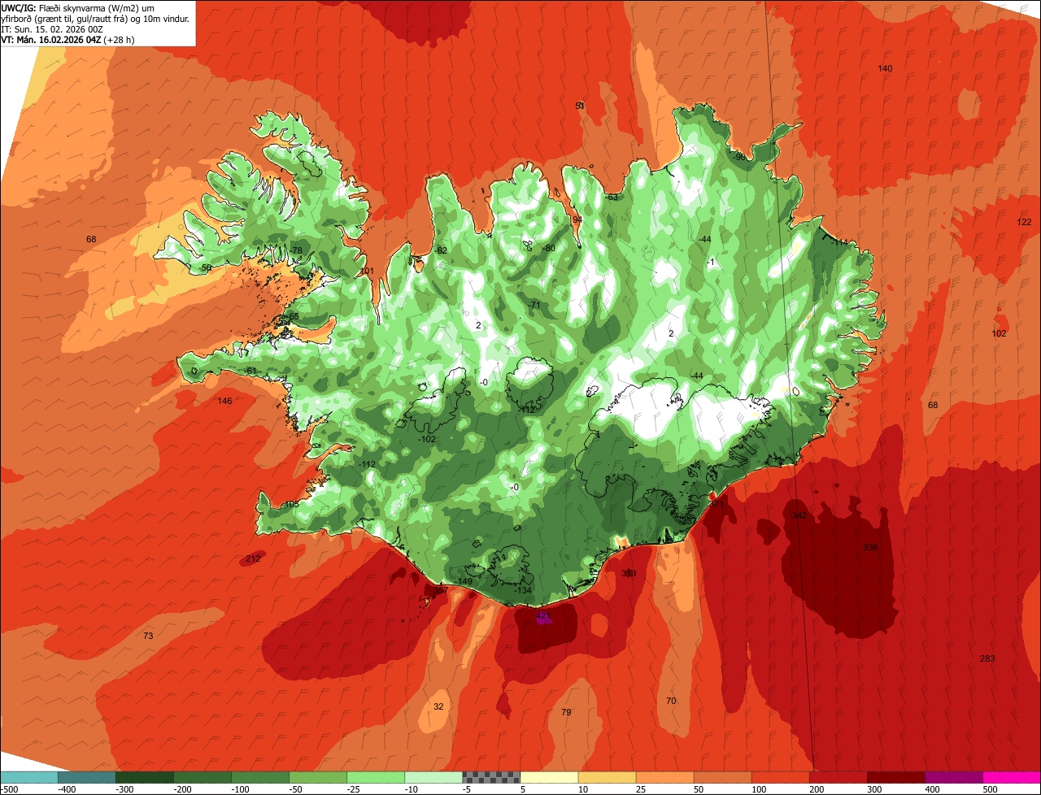Click the map value '342' off the southeast coast

coord(799,516)
